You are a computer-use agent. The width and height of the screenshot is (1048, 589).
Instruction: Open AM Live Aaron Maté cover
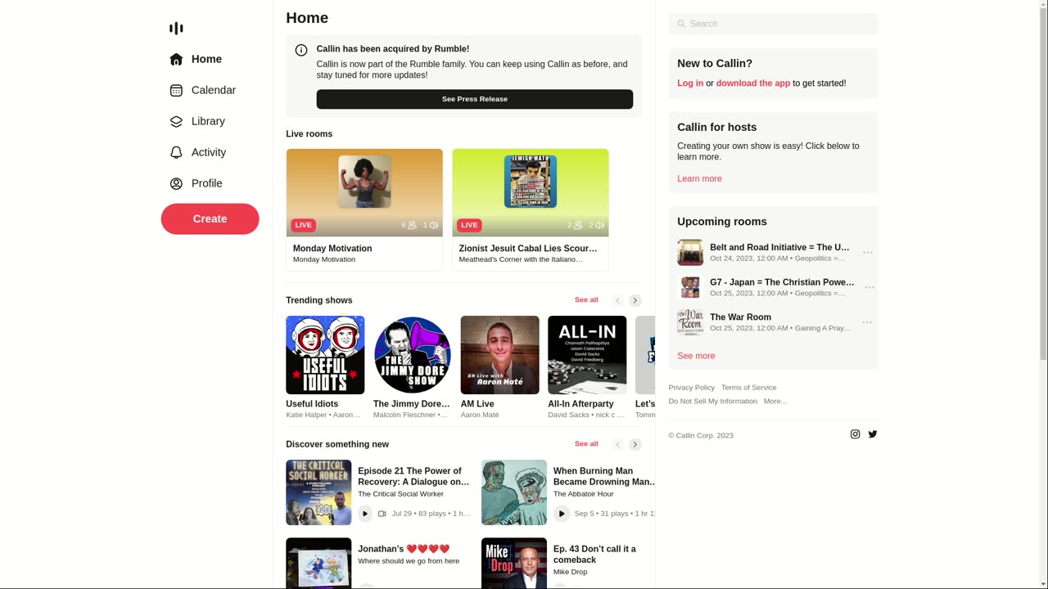(x=500, y=355)
